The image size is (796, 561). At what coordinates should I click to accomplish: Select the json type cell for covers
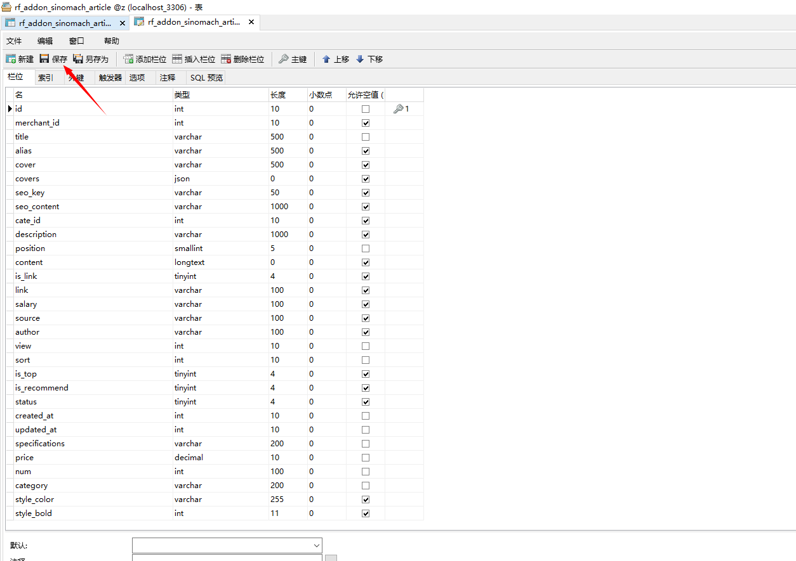221,179
